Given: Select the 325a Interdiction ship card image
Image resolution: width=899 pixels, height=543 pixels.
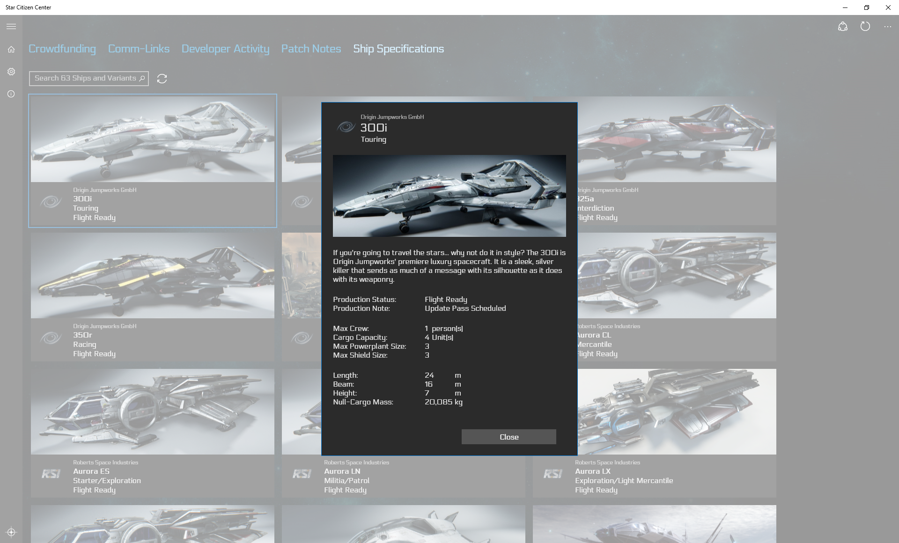Looking at the screenshot, I should point(677,139).
